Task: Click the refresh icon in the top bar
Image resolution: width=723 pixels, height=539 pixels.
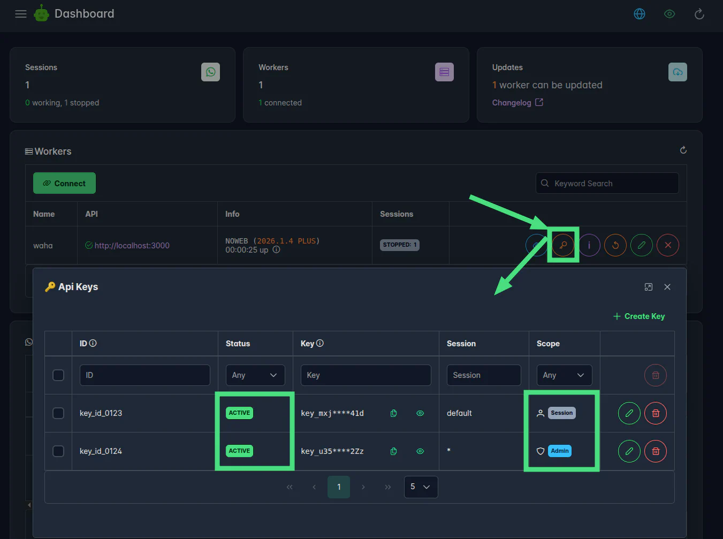Action: (699, 14)
